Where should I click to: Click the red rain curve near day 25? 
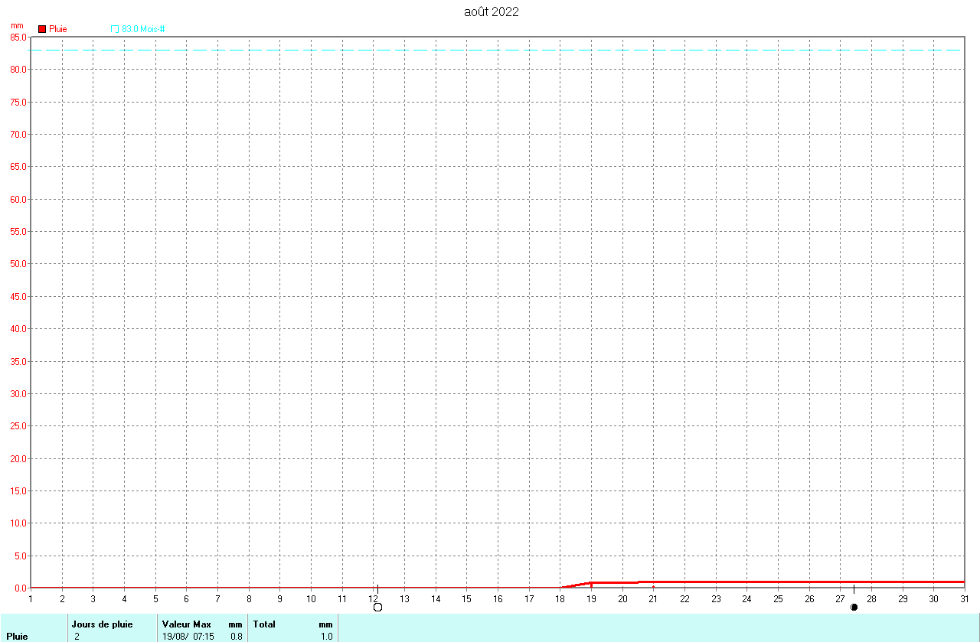(778, 582)
